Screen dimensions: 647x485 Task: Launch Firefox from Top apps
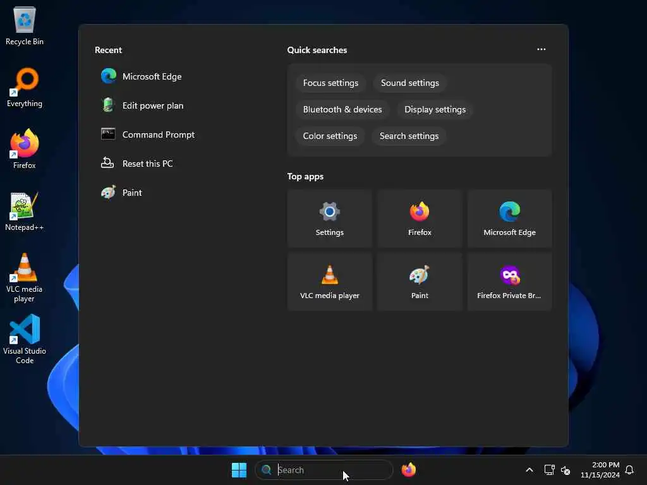420,219
